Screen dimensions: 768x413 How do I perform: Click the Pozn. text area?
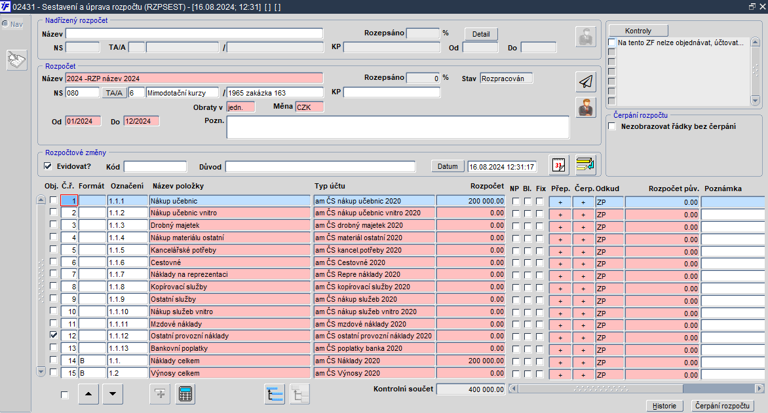(x=398, y=127)
